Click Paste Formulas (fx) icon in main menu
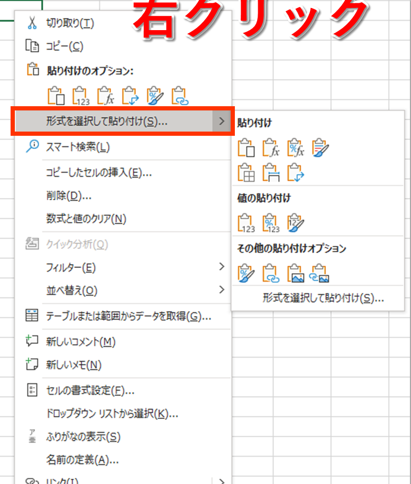The image size is (411, 484). pyautogui.click(x=106, y=96)
